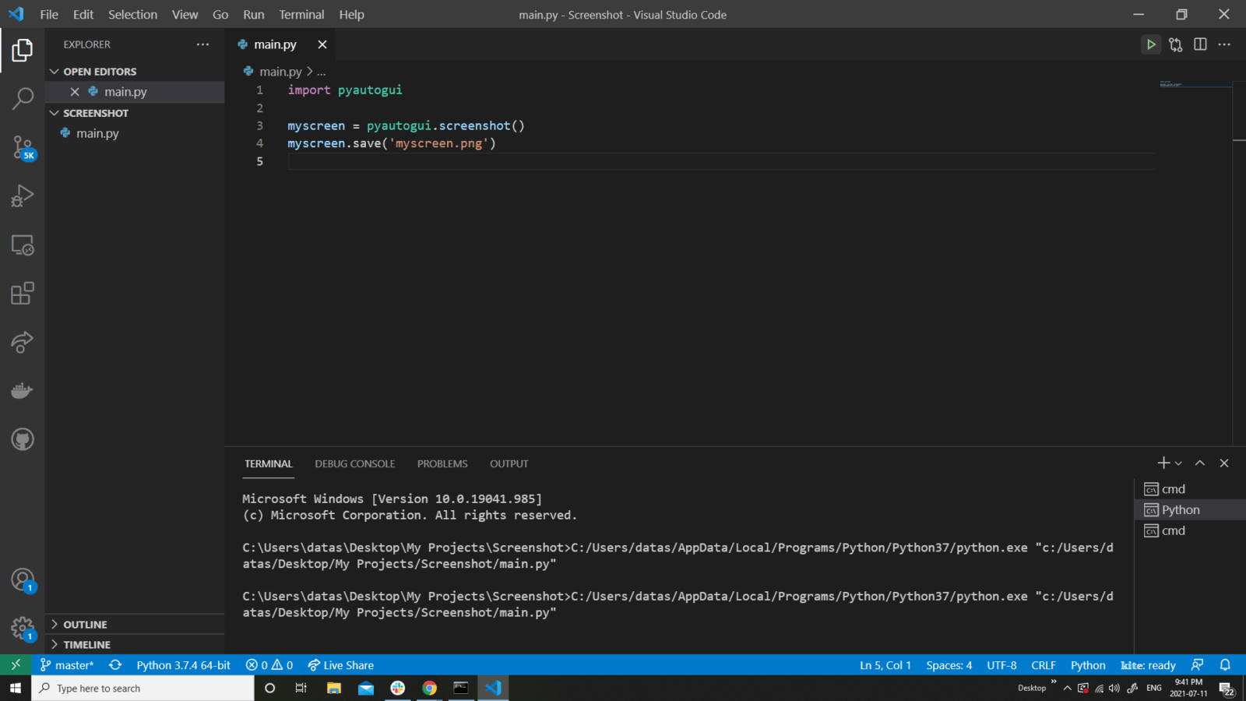This screenshot has height=701, width=1246.
Task: Open feedback icon in status bar
Action: click(1198, 664)
